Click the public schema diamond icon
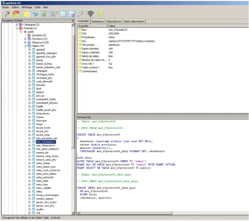The width and height of the screenshot is (249, 221). [25, 32]
